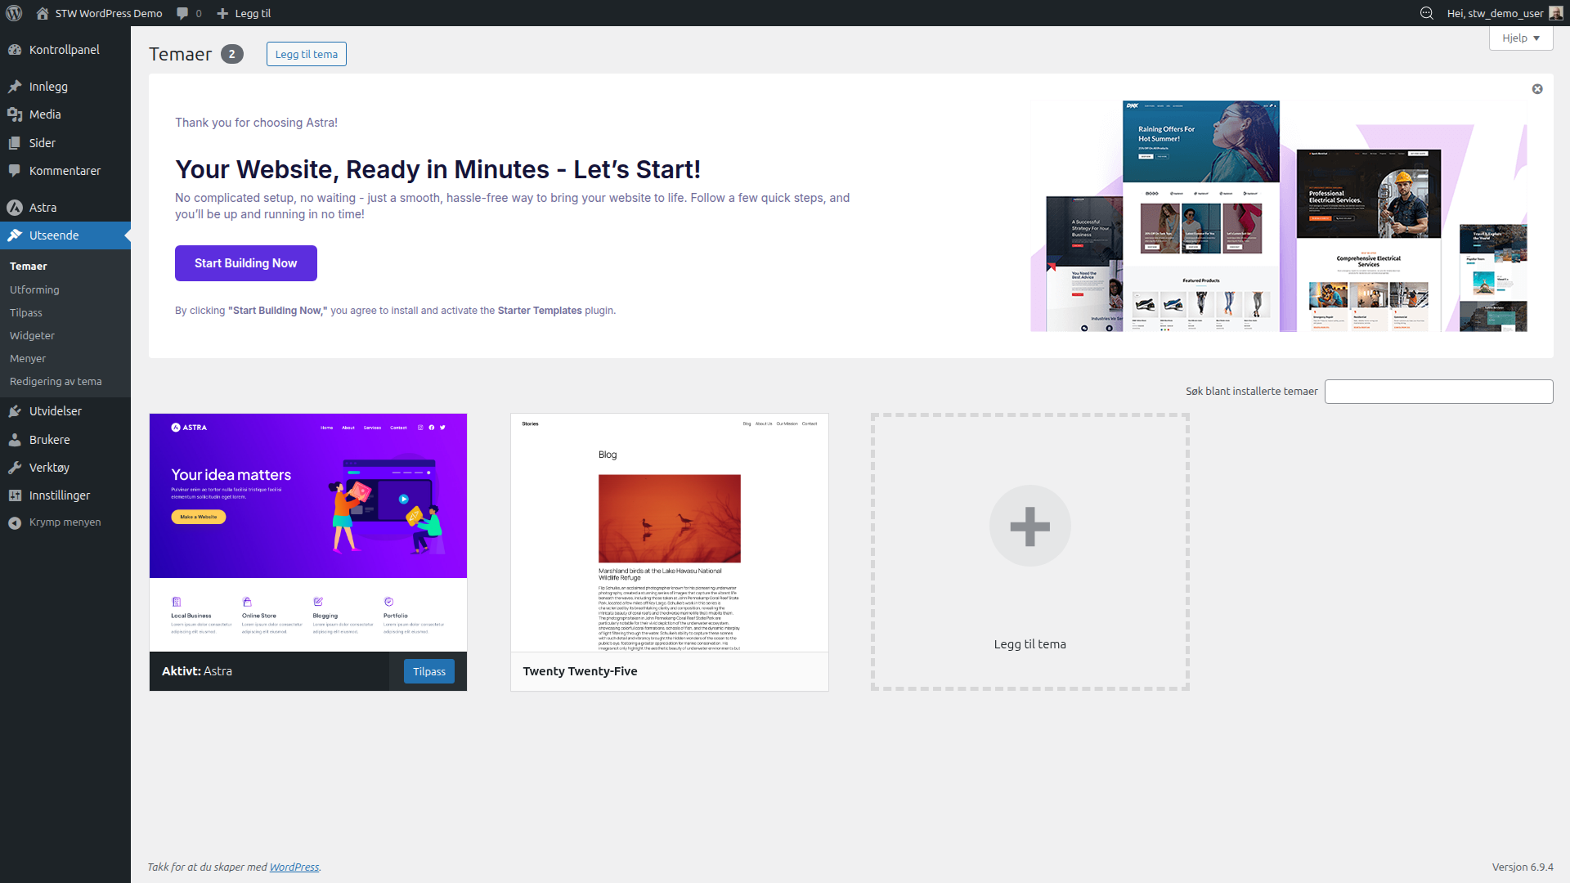Click Tilpass button on the Astra theme
1570x883 pixels.
pyautogui.click(x=429, y=671)
